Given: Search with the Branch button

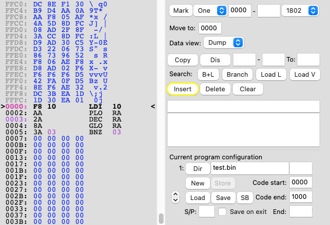Looking at the screenshot, I should (x=237, y=74).
